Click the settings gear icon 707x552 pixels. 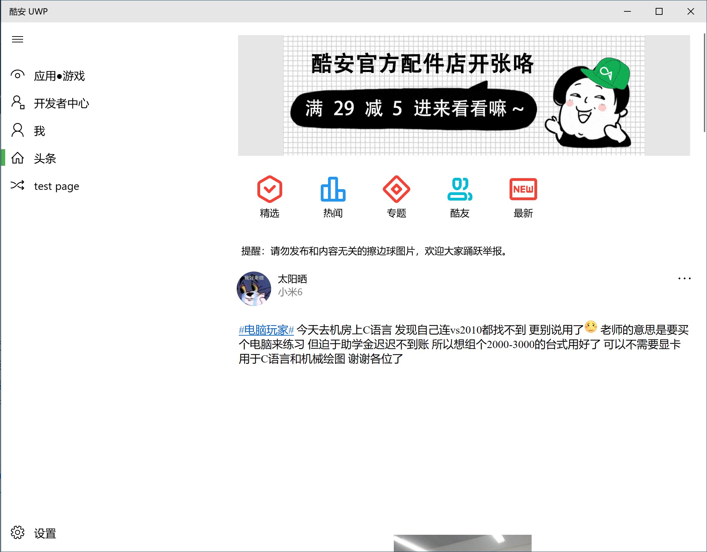[x=18, y=532]
